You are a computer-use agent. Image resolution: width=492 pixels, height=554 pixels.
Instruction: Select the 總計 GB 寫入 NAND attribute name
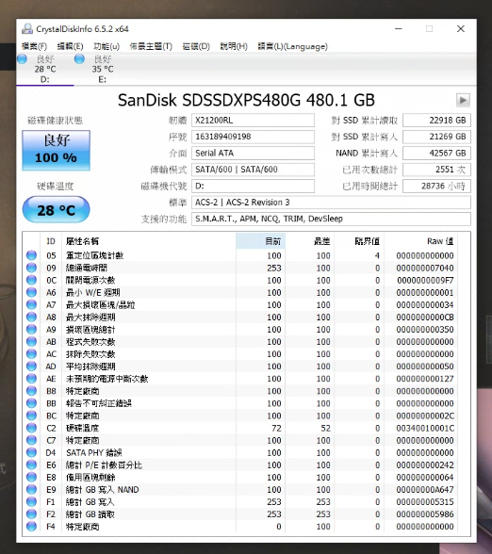point(103,490)
